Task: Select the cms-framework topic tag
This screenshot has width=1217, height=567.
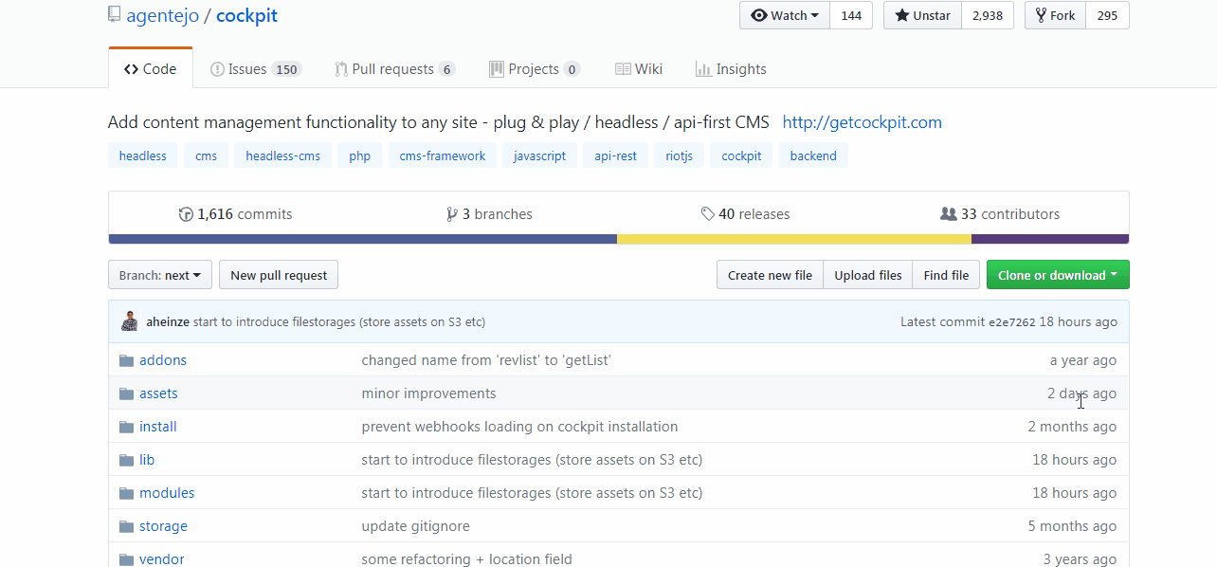Action: [443, 155]
